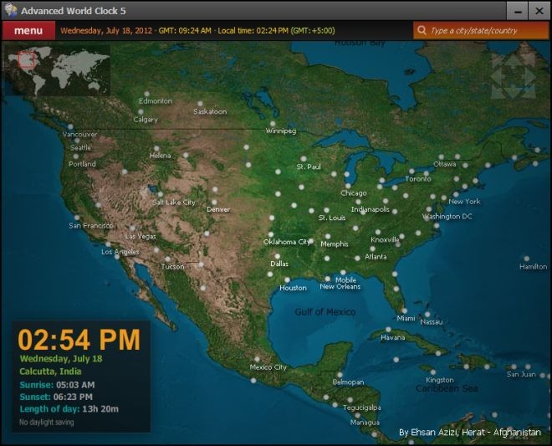
Task: Select the Calgary city marker
Action: [x=141, y=111]
